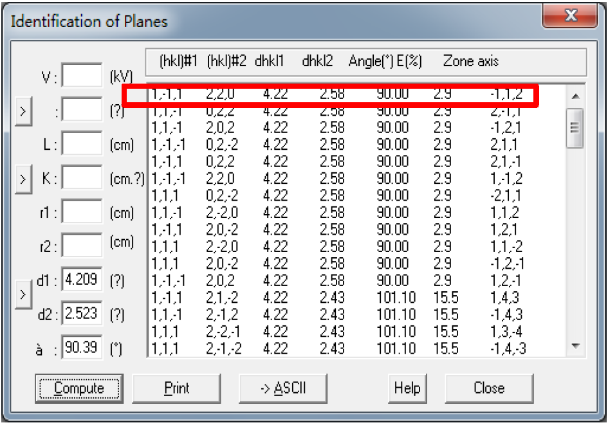
Task: Focus the r1 (cm) input field
Action: (82, 211)
